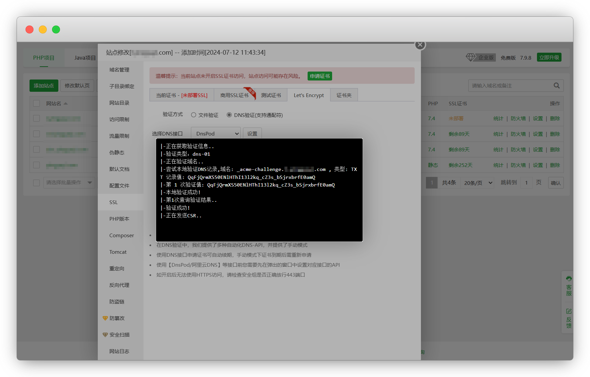Select DNS verification radio option
Screen dimensions: 590x377
[229, 115]
